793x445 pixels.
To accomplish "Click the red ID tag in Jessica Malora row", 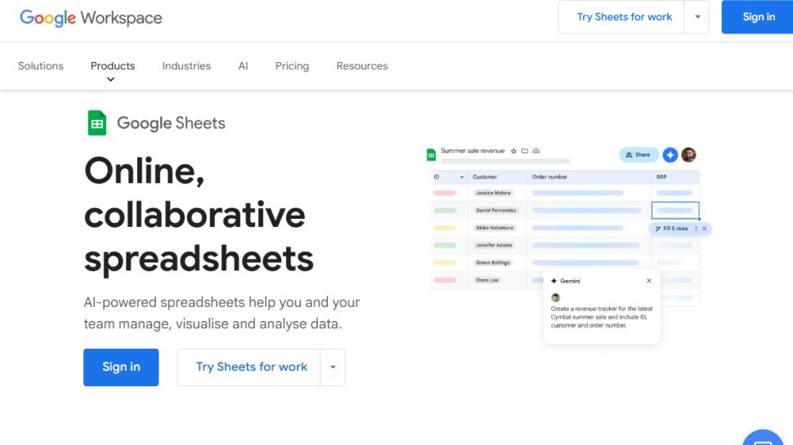I will coord(445,193).
